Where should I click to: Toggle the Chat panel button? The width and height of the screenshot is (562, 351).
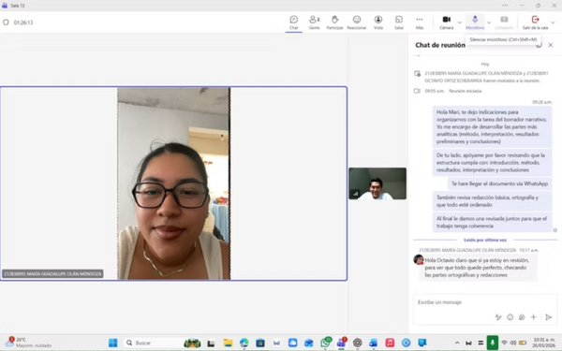293,22
